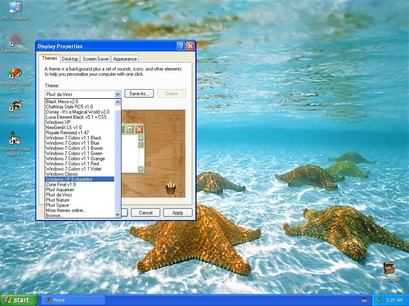Click the preview window's maximize icon

pyautogui.click(x=130, y=129)
